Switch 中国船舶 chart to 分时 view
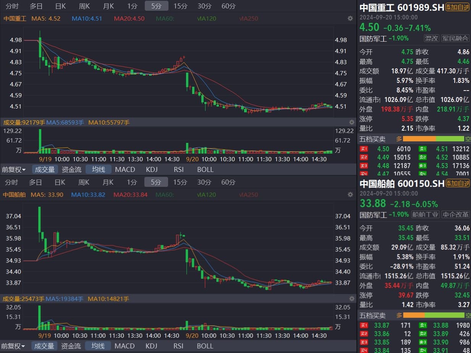Viewport: 471px width, 353px height. [x=11, y=182]
